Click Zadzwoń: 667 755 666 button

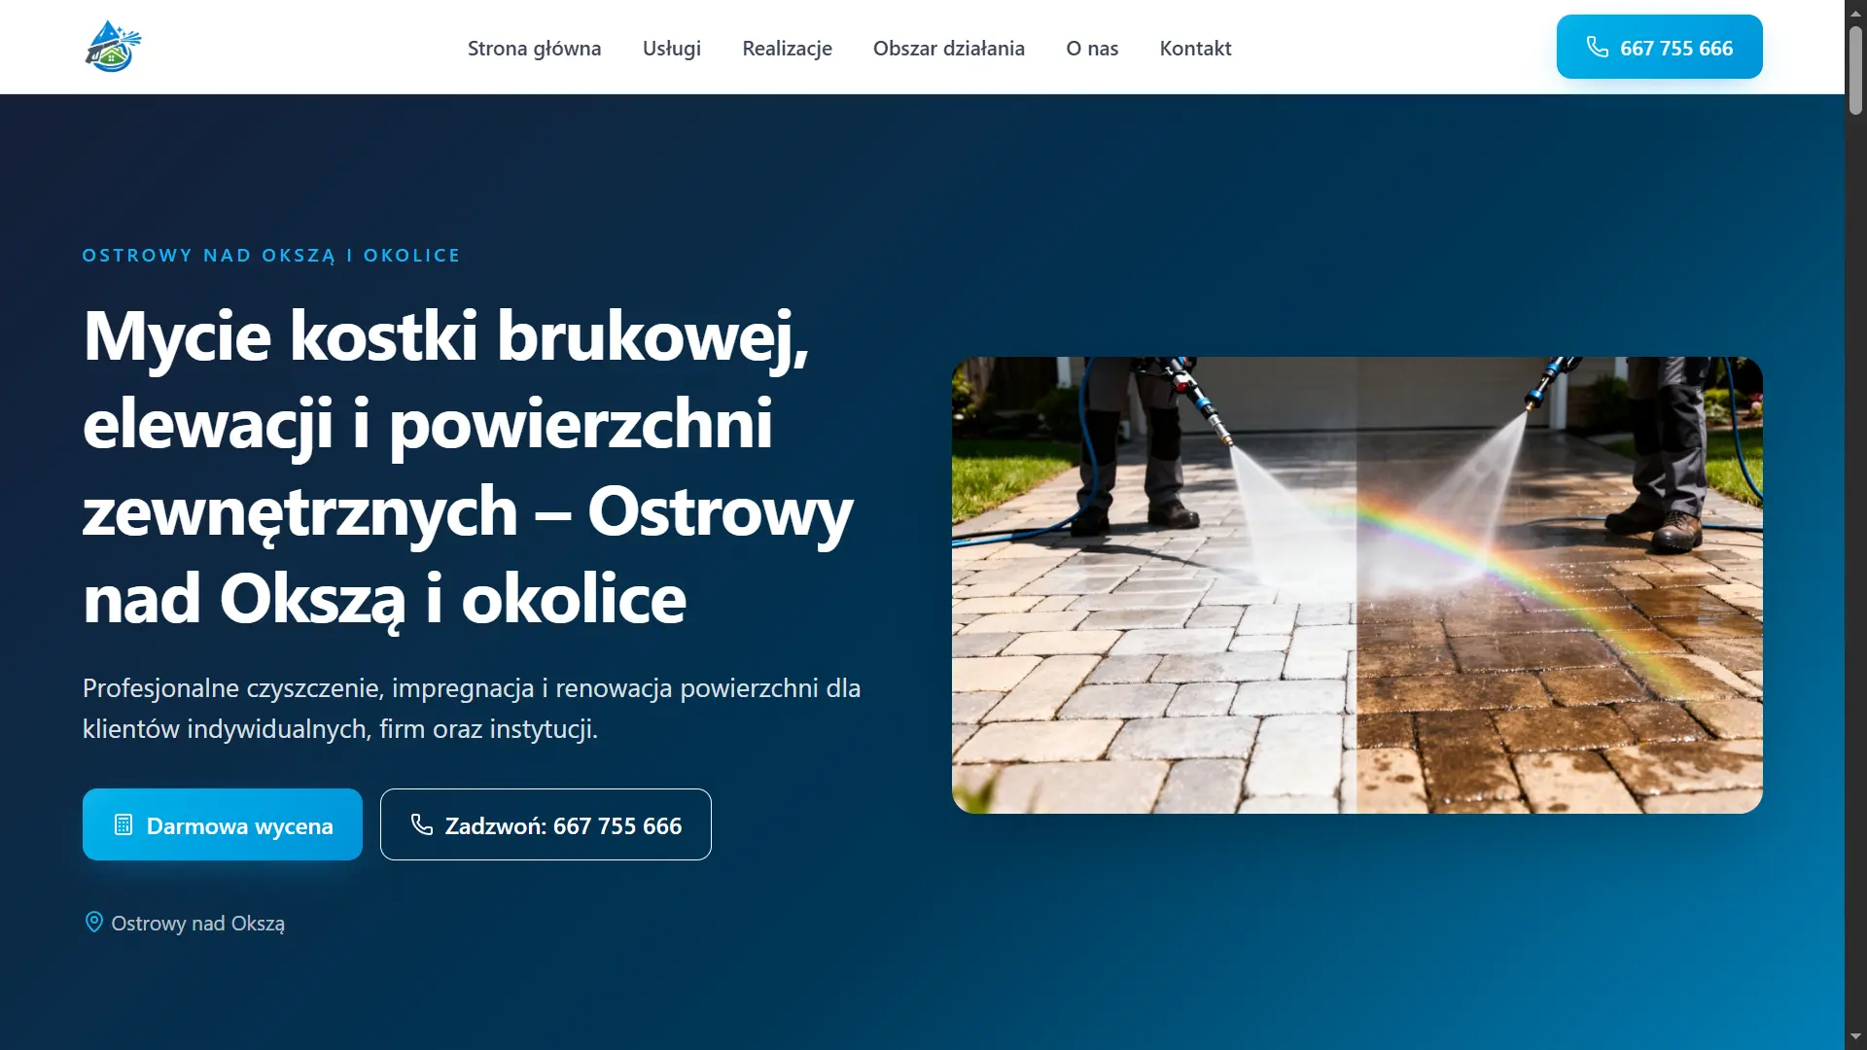(x=546, y=824)
